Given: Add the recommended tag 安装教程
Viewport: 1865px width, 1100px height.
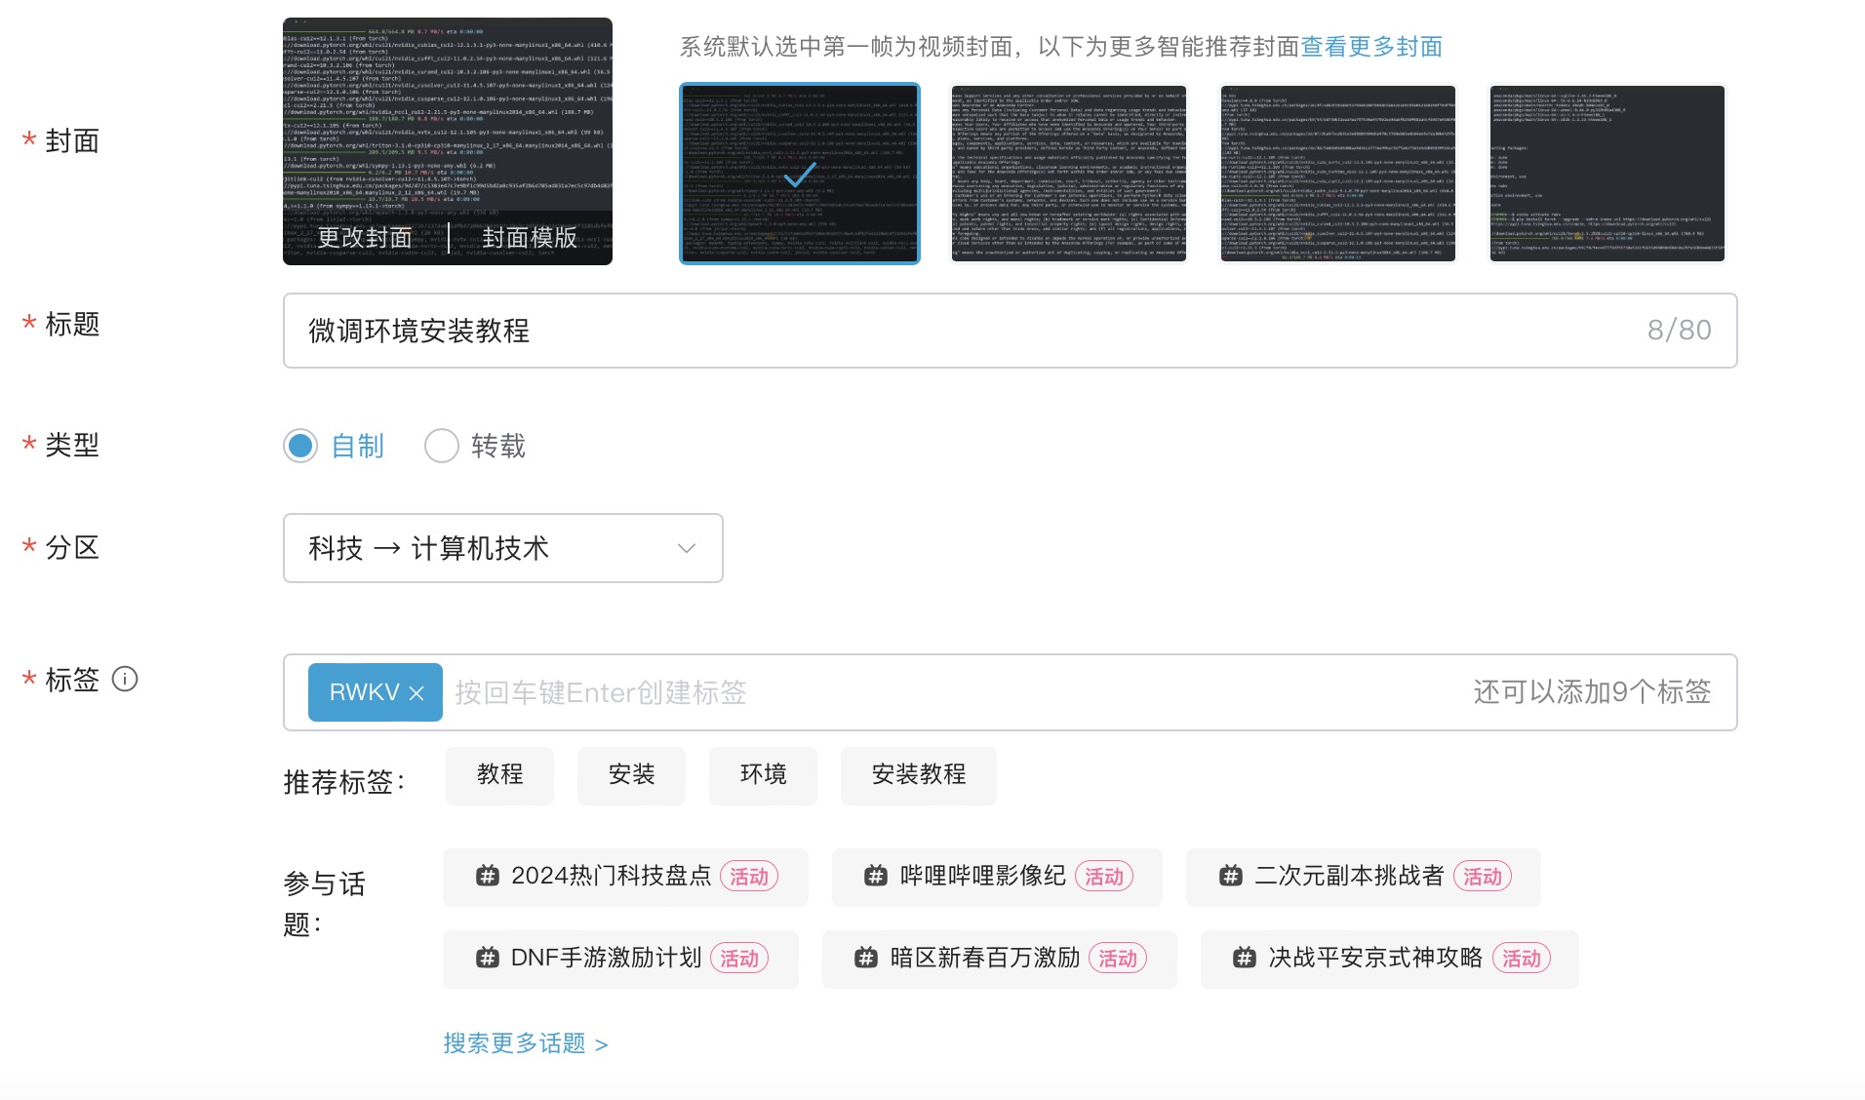Looking at the screenshot, I should pyautogui.click(x=918, y=775).
